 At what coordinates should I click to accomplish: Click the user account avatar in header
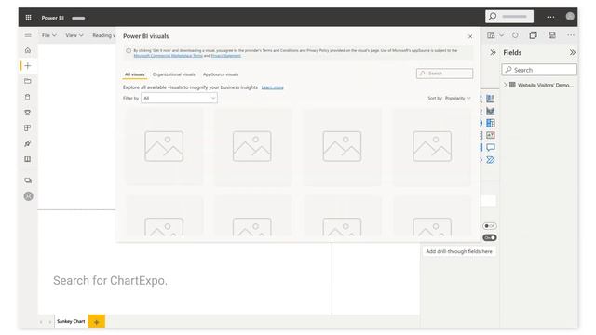pos(570,17)
